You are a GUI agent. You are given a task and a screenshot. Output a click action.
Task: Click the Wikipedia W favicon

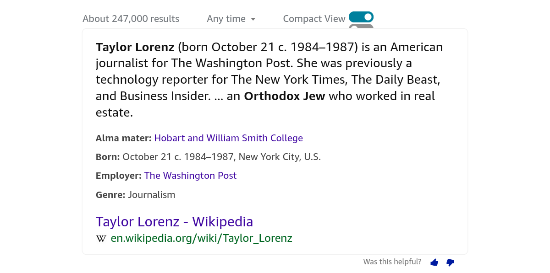[101, 238]
